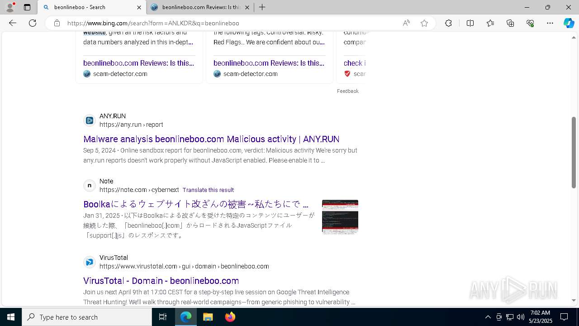Click the vertical scrollbar thumb
Viewport: 579px width, 326px height.
(x=574, y=153)
